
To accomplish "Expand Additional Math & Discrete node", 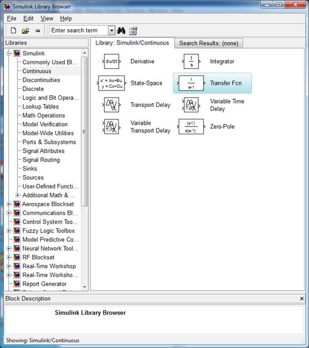I will pyautogui.click(x=17, y=195).
